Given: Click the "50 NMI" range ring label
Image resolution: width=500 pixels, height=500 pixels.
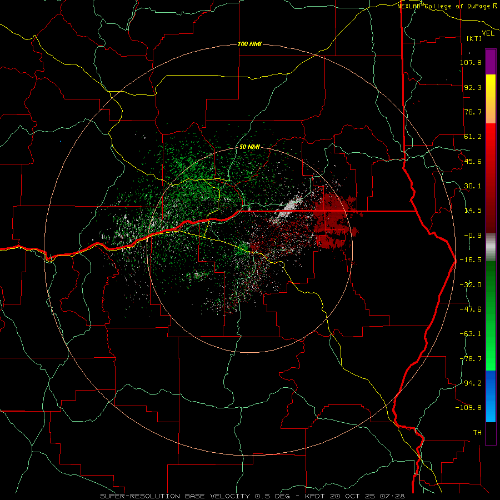Looking at the screenshot, I should coord(249,147).
